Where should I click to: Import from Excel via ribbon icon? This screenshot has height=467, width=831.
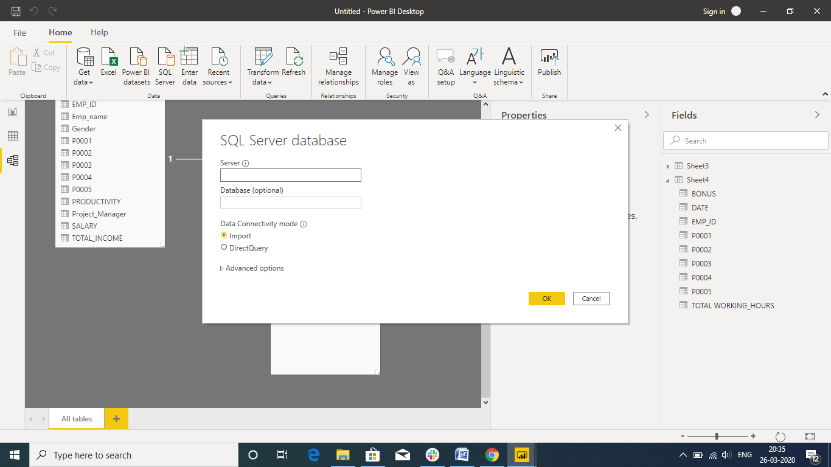108,62
